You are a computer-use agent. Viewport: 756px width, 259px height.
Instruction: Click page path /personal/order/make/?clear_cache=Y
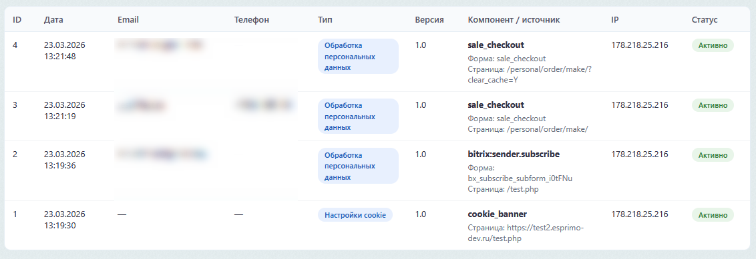530,75
